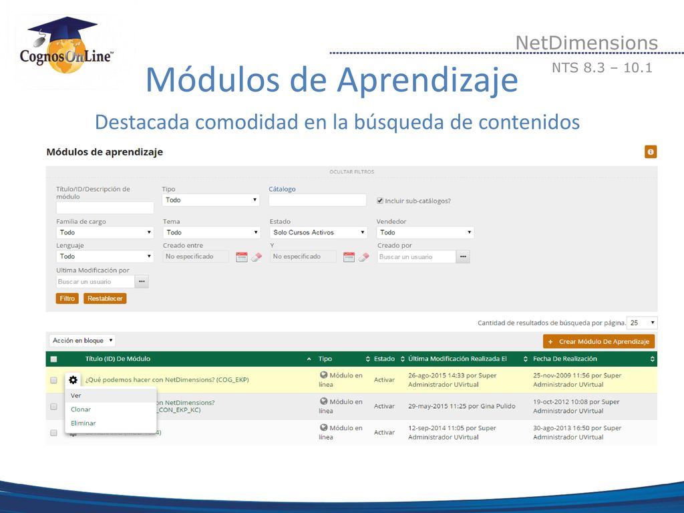Image resolution: width=684 pixels, height=513 pixels.
Task: Open the Lenguaje dropdown
Action: [105, 256]
